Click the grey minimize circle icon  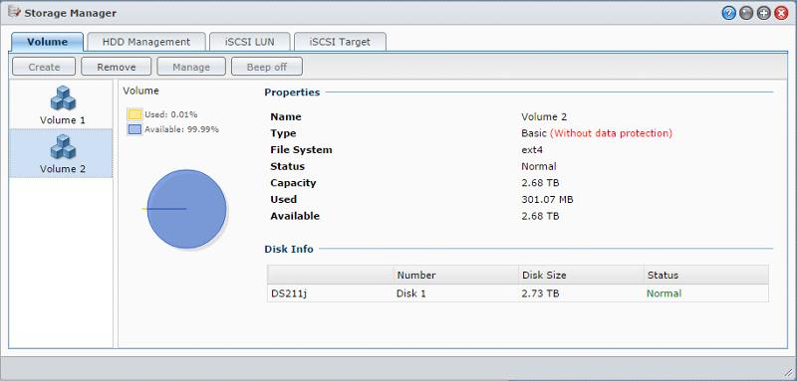(746, 13)
